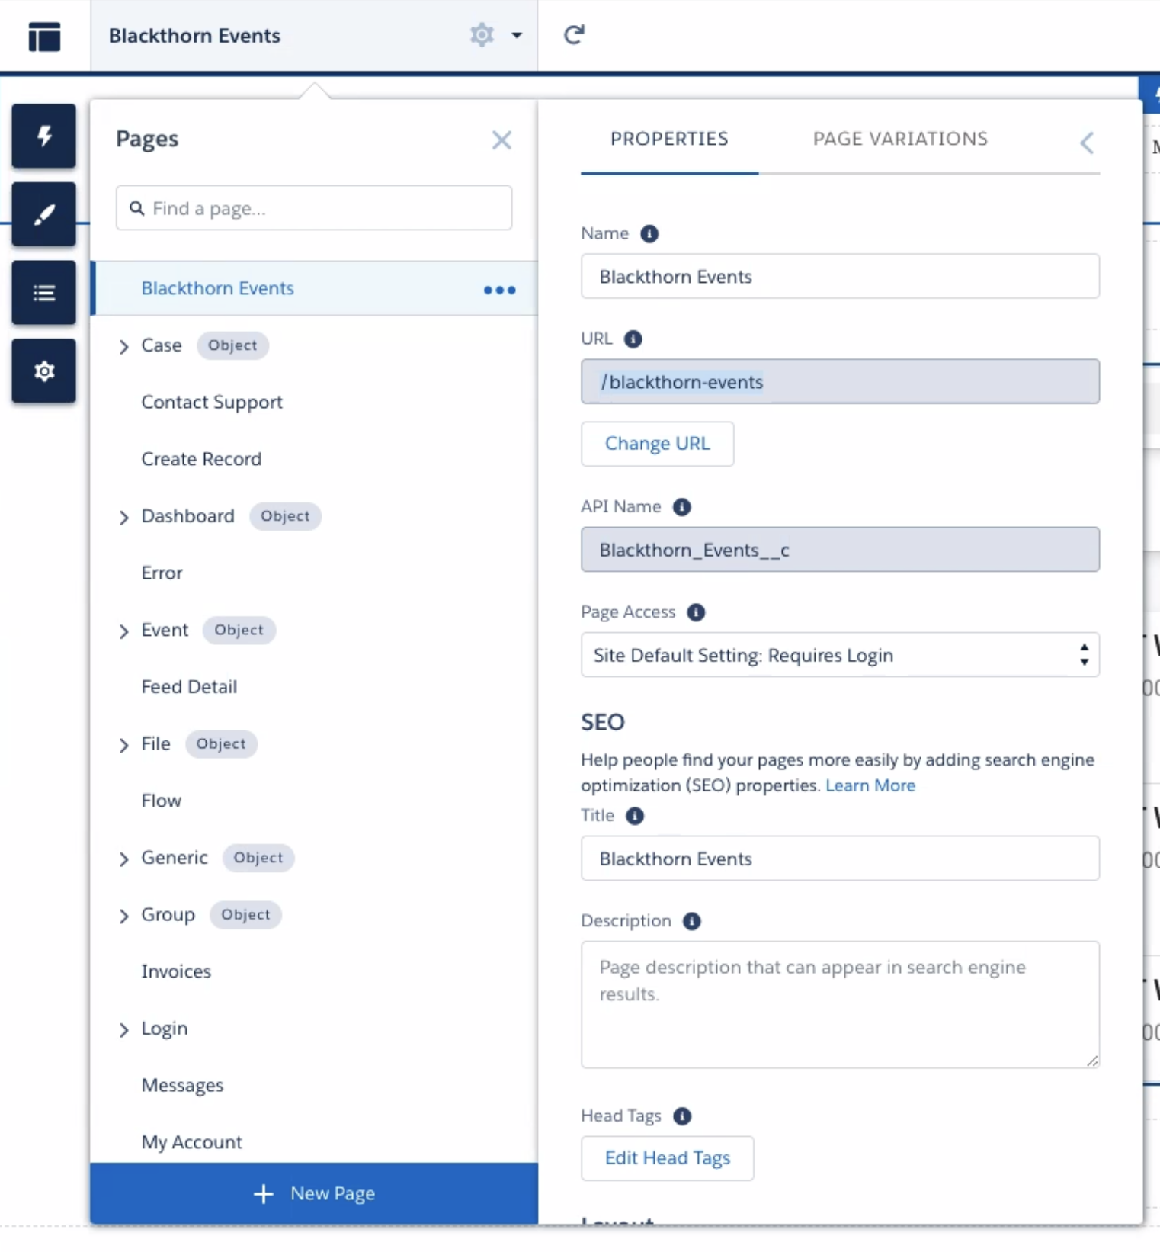This screenshot has height=1252, width=1160.
Task: Click the Object badge next to Dashboard
Action: [x=285, y=516]
